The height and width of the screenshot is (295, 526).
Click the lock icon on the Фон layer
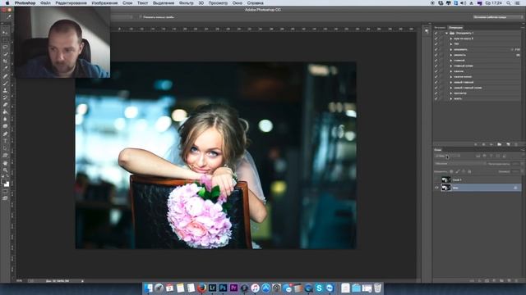[515, 188]
